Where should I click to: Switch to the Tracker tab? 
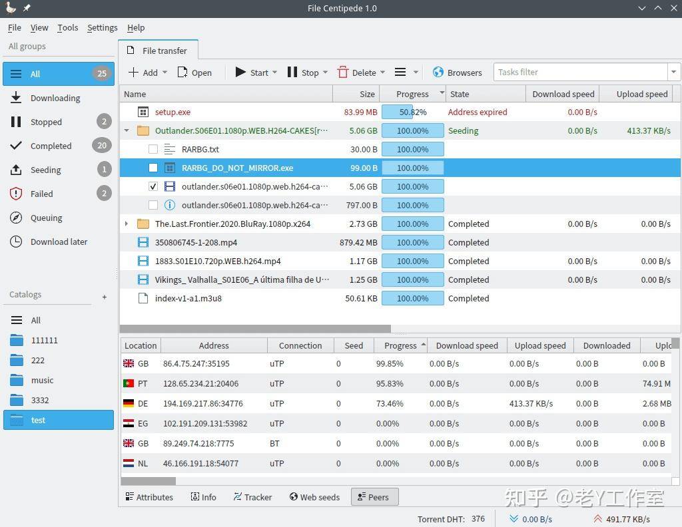252,497
